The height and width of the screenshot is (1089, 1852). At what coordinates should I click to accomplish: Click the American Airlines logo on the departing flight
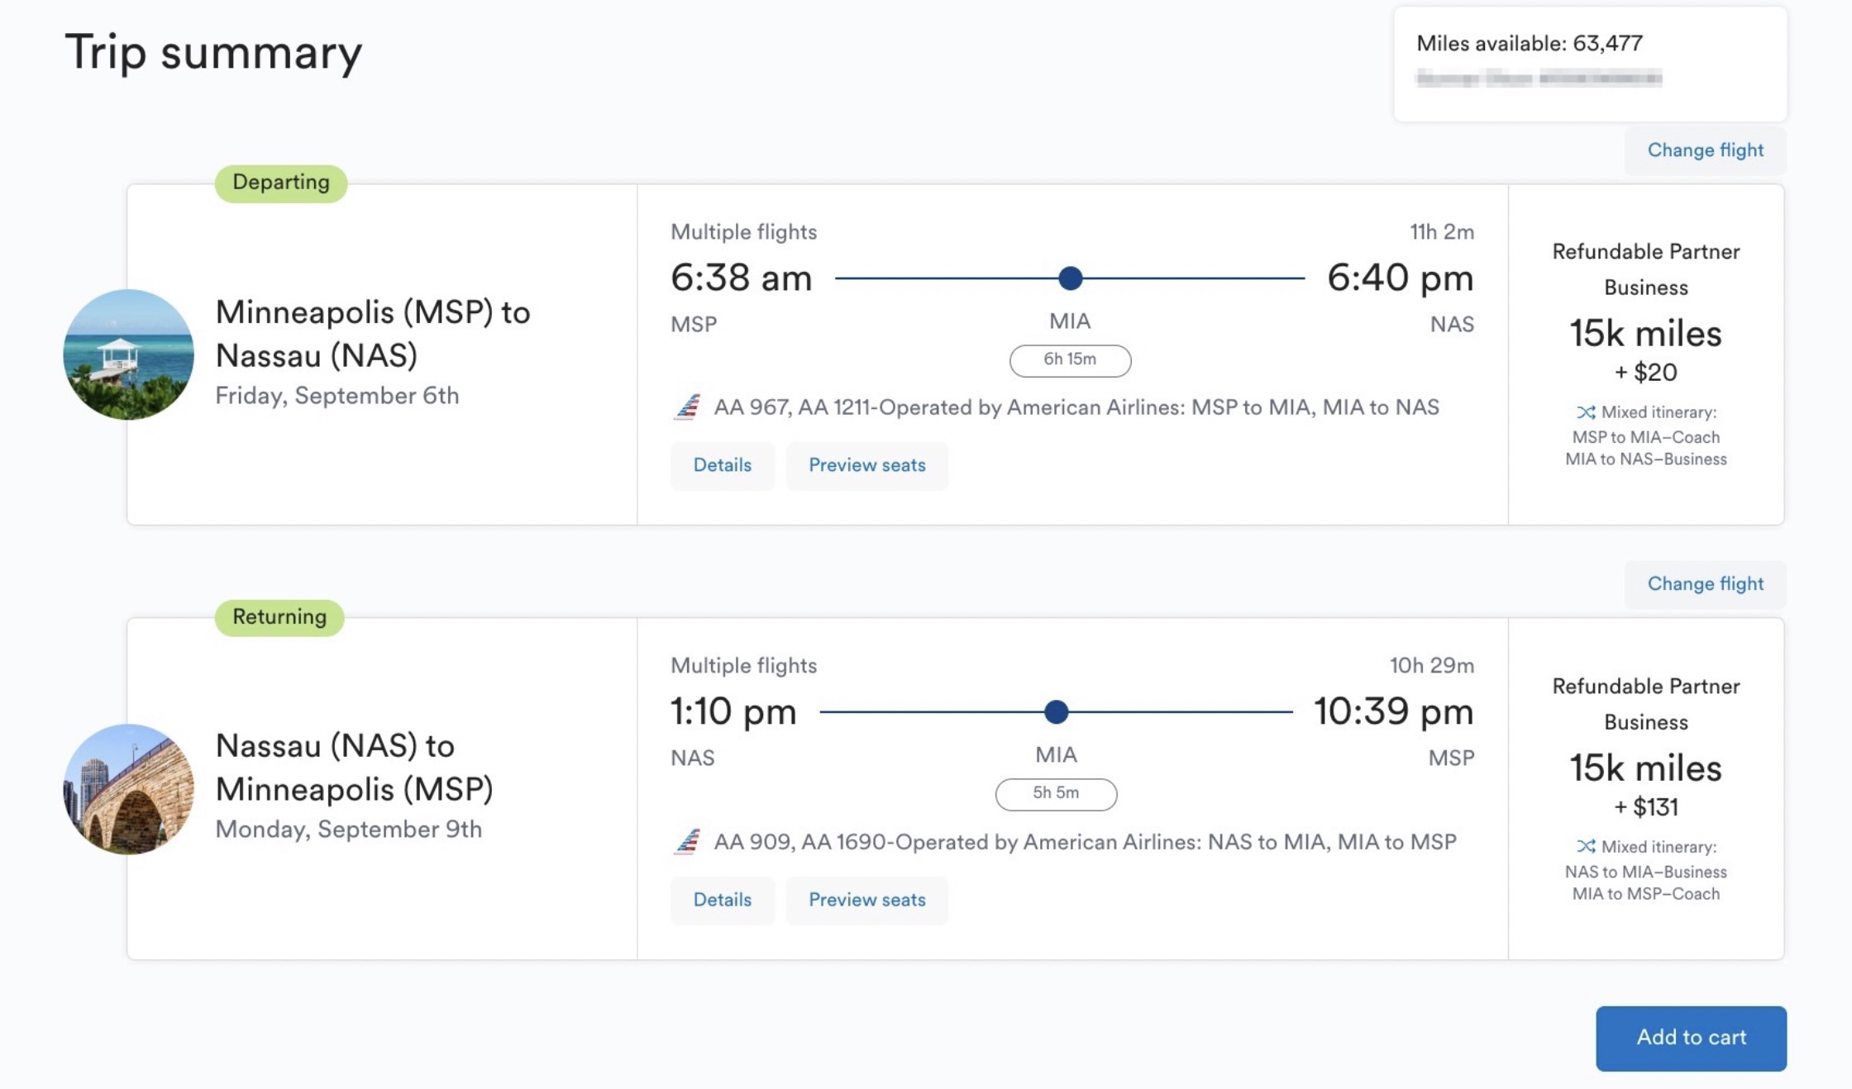pos(688,407)
